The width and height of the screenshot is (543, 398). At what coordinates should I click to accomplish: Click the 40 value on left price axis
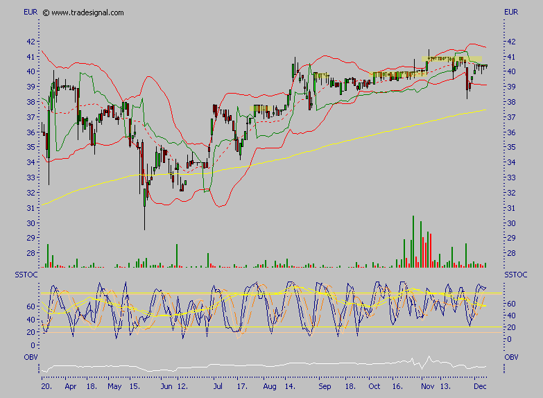[x=31, y=71]
